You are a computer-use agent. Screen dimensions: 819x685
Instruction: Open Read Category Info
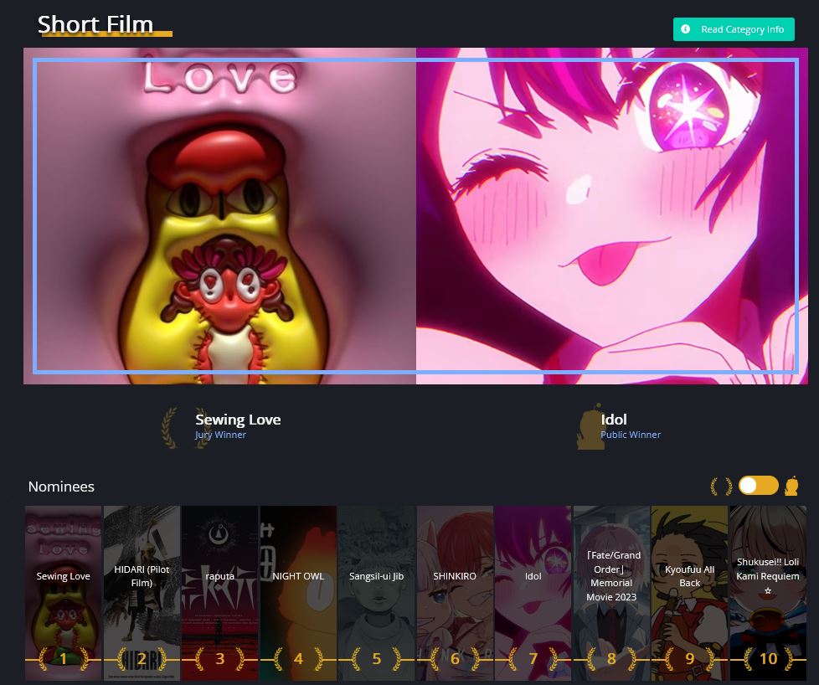(734, 29)
